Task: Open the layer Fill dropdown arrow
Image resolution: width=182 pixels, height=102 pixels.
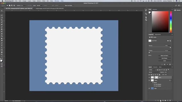Action: click(x=168, y=75)
